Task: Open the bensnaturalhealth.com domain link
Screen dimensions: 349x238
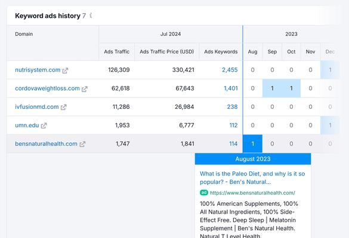Action: point(46,143)
